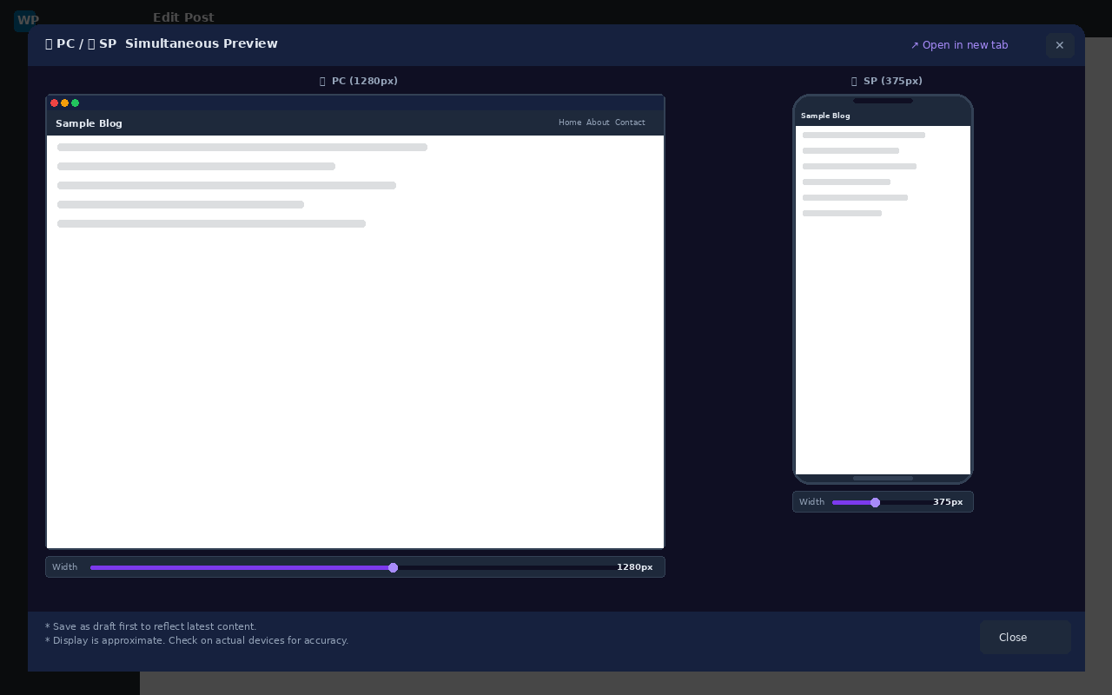Click the PC icon in the dialog title
Viewport: 1112px width, 695px height.
(49, 43)
